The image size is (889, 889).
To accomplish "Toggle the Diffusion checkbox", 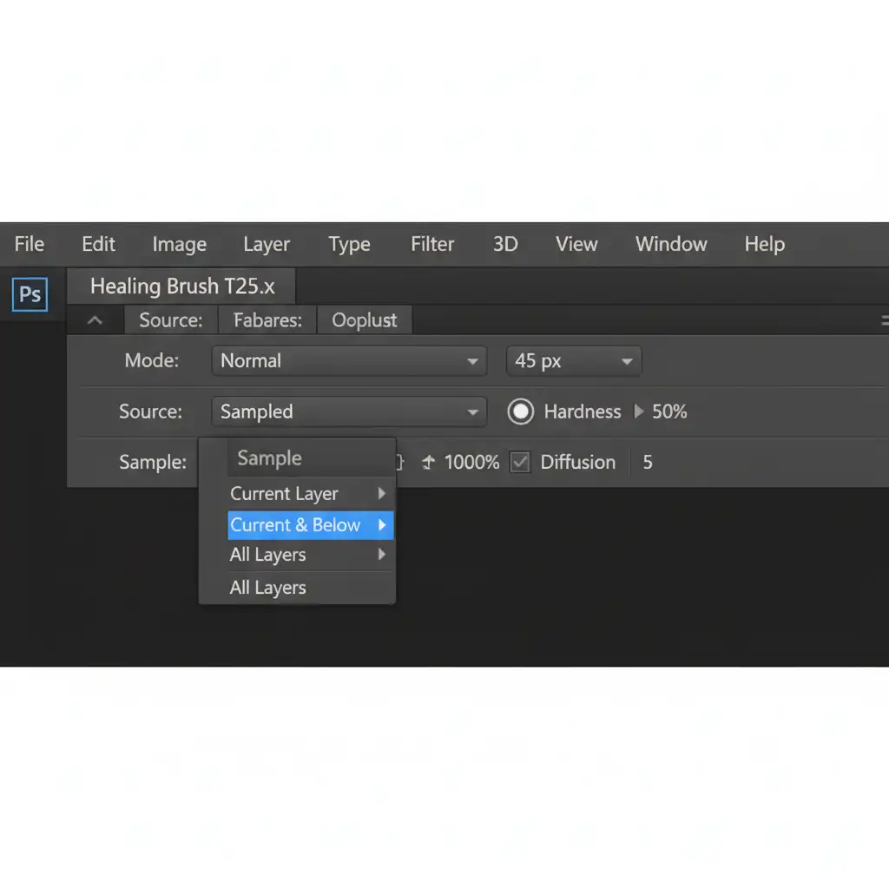I will pos(520,463).
